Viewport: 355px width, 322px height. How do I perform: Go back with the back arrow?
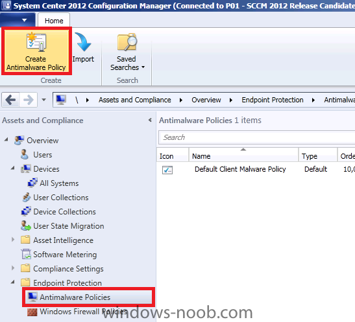coord(10,100)
